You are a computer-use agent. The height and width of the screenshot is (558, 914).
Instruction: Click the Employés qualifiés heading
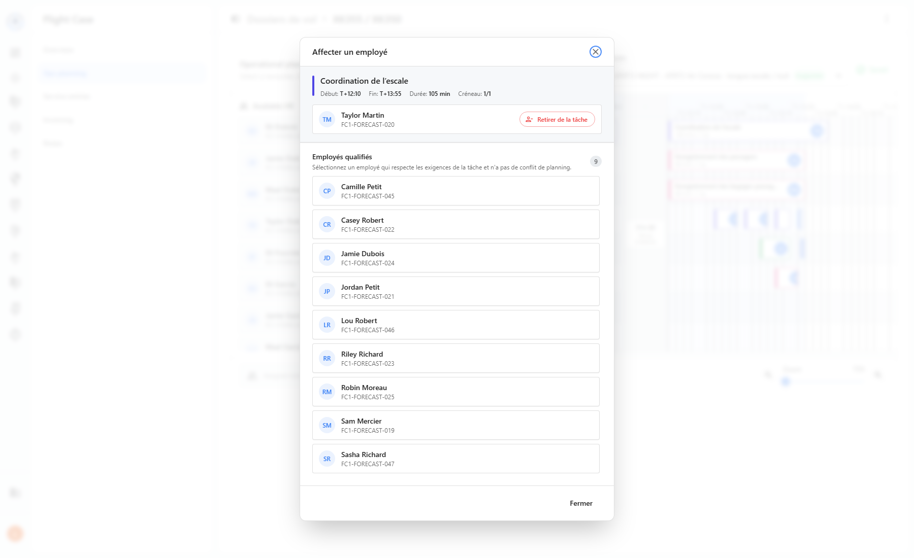pyautogui.click(x=342, y=157)
